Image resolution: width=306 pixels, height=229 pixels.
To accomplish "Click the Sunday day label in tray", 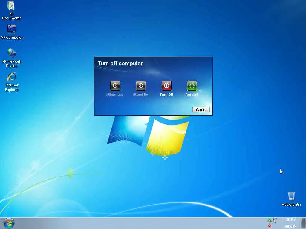I will 290,226.
